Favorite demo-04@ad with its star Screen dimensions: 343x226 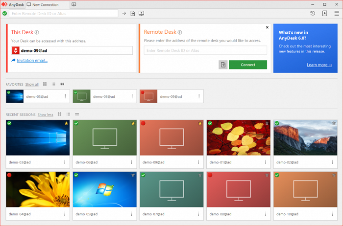pyautogui.click(x=66, y=175)
